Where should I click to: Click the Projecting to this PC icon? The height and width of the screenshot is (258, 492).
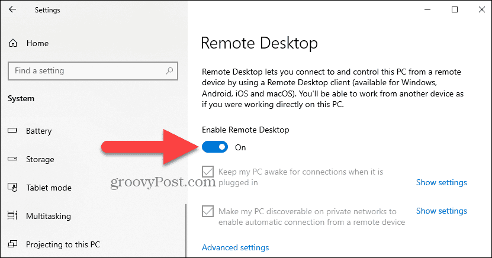click(12, 244)
